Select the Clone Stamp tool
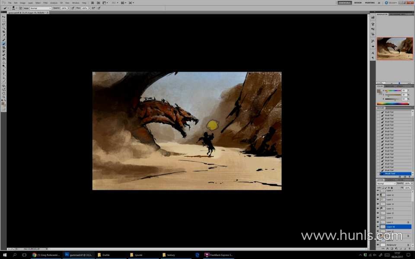Image resolution: width=415 pixels, height=259 pixels. click(4, 47)
